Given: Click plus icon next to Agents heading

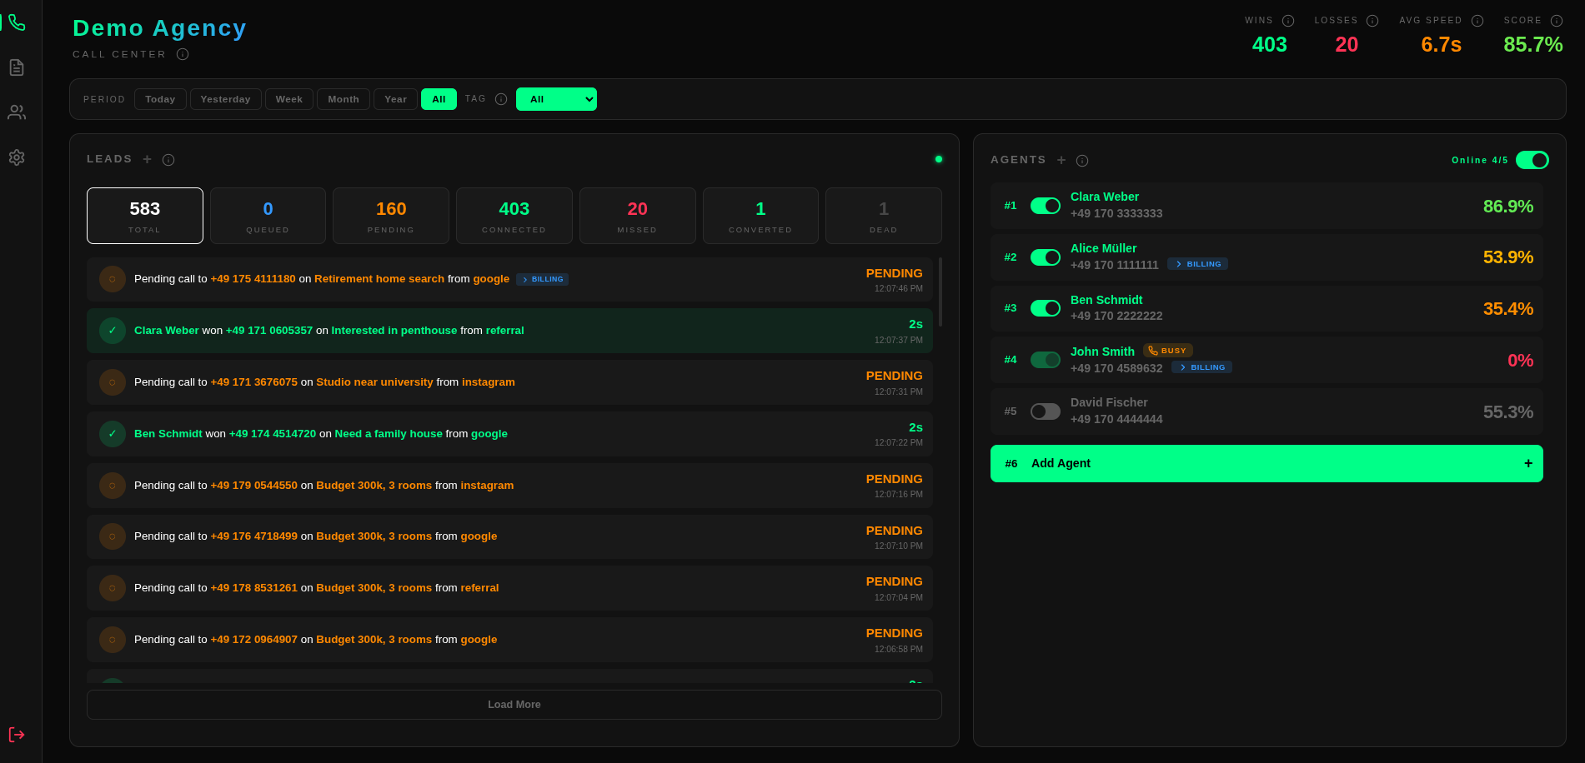Looking at the screenshot, I should tap(1061, 160).
